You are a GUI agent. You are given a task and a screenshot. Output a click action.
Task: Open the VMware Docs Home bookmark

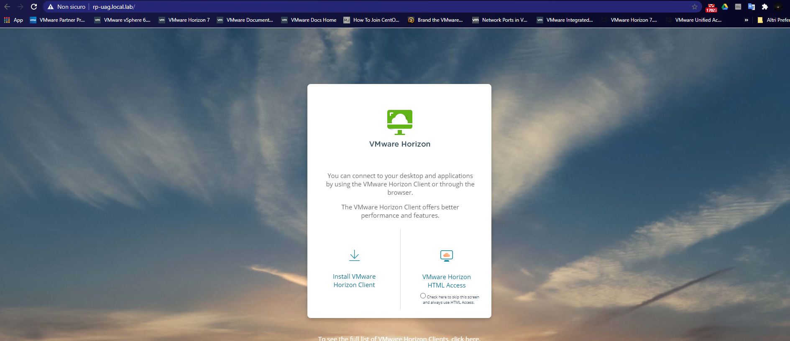tap(309, 20)
